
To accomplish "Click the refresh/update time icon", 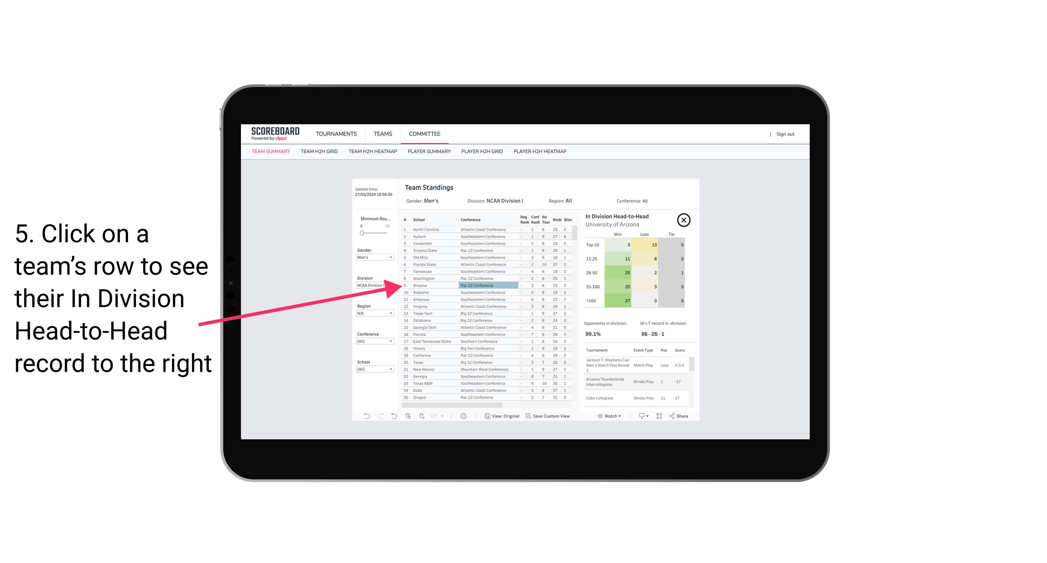I will (463, 416).
